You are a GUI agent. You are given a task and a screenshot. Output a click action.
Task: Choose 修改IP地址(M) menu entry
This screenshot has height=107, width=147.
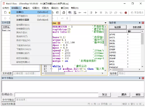point(31,40)
